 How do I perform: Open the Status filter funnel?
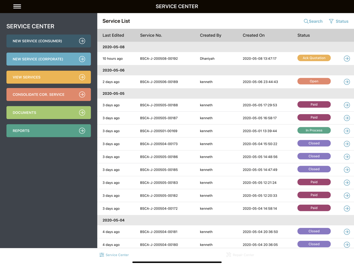pyautogui.click(x=331, y=21)
